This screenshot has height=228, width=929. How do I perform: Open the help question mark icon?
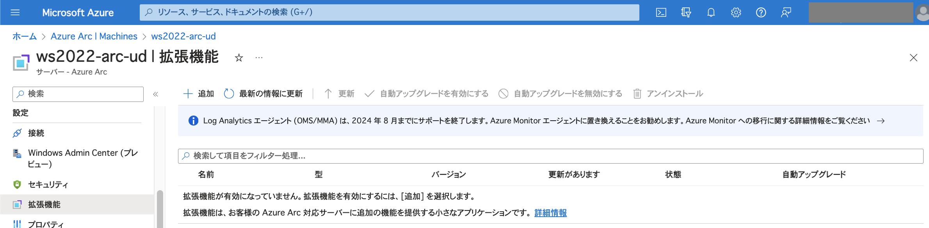tap(761, 12)
